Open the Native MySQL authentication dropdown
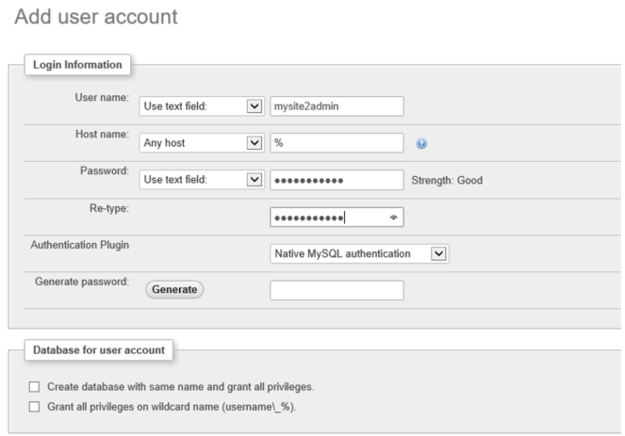 tap(359, 253)
